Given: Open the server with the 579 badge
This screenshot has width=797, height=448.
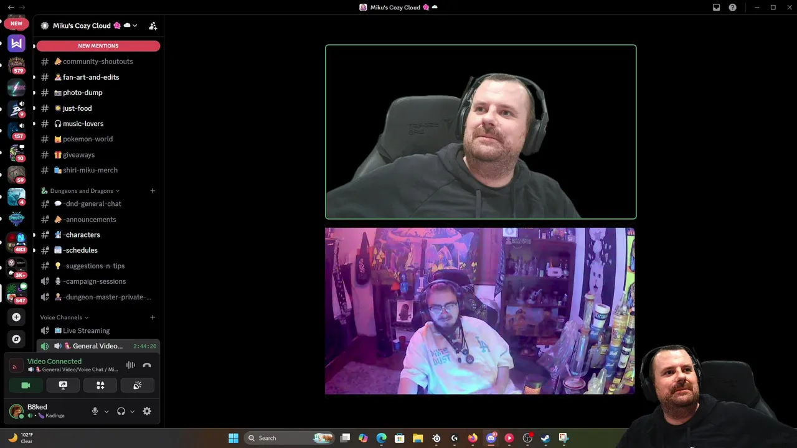Looking at the screenshot, I should [x=16, y=65].
